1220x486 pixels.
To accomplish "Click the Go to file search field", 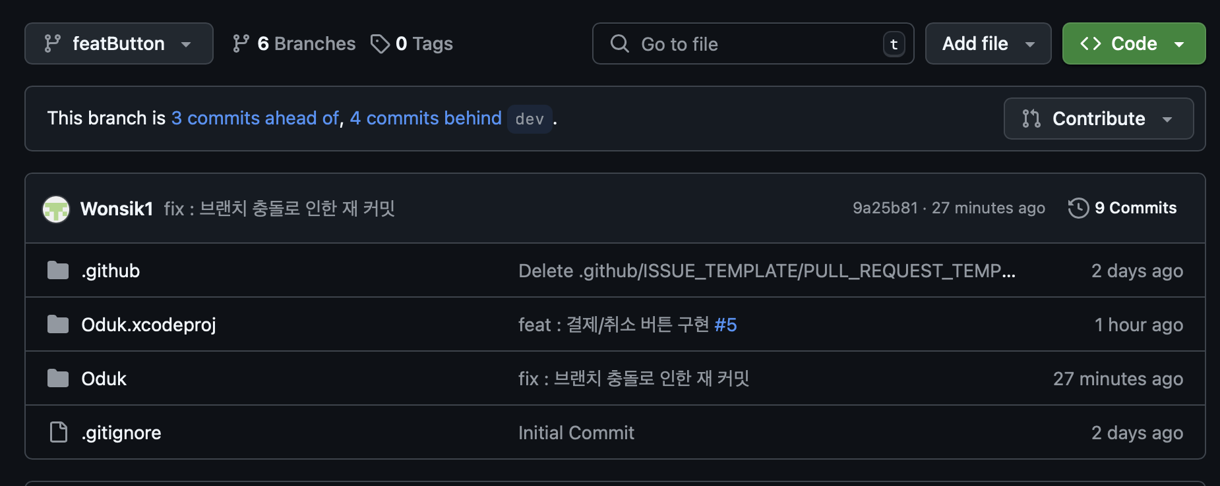I will 753,44.
